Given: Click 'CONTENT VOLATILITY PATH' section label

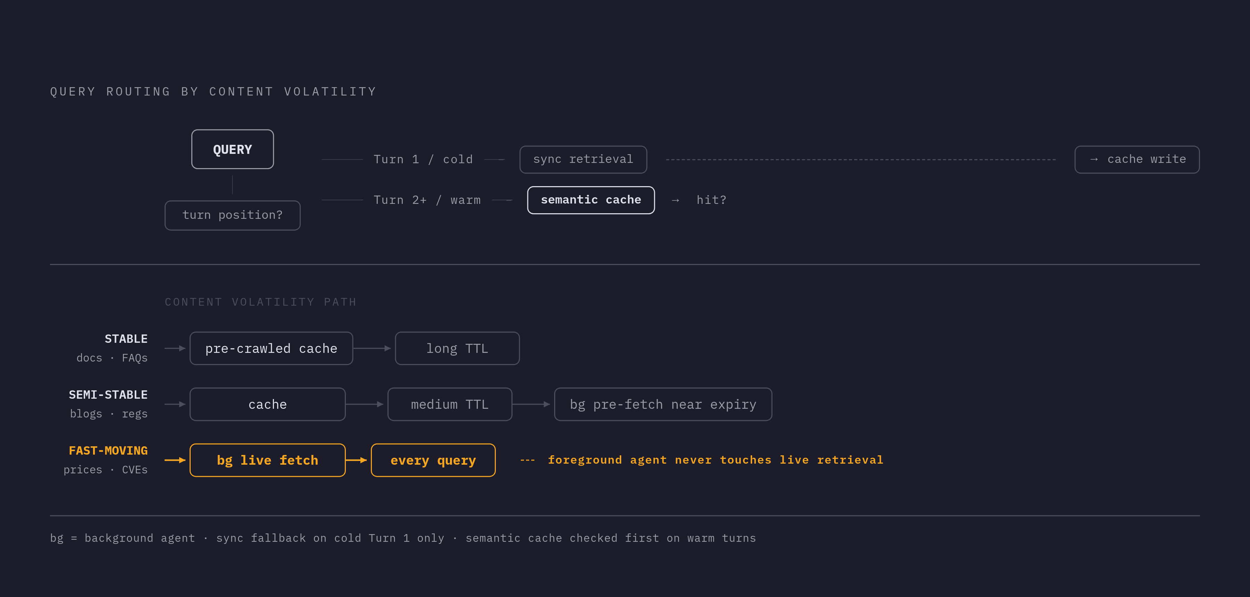Looking at the screenshot, I should click(x=260, y=302).
